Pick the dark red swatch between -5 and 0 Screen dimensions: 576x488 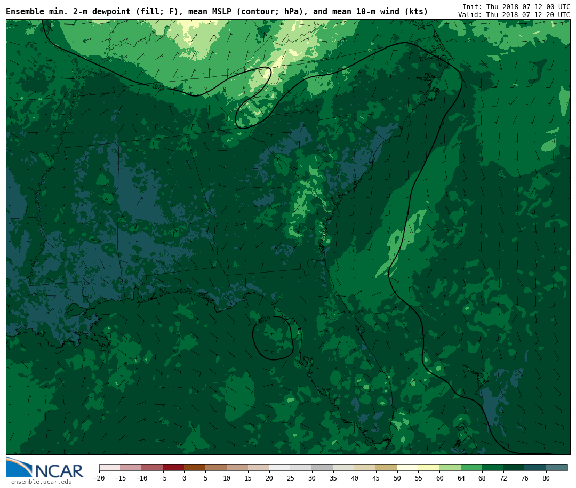tap(173, 468)
